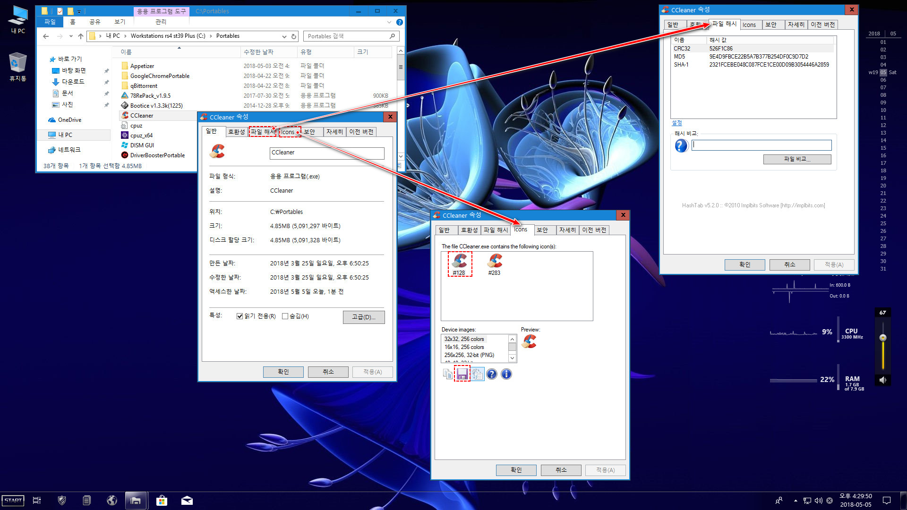The width and height of the screenshot is (907, 510).
Task: Click the question mark help icon in Icons tab
Action: 491,374
